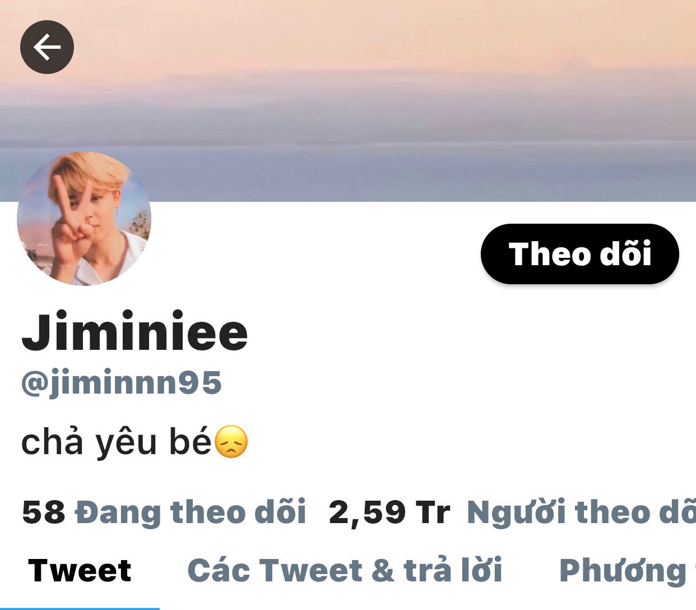Open Jiminiee's round profile picture
696x610 pixels.
coord(84,219)
